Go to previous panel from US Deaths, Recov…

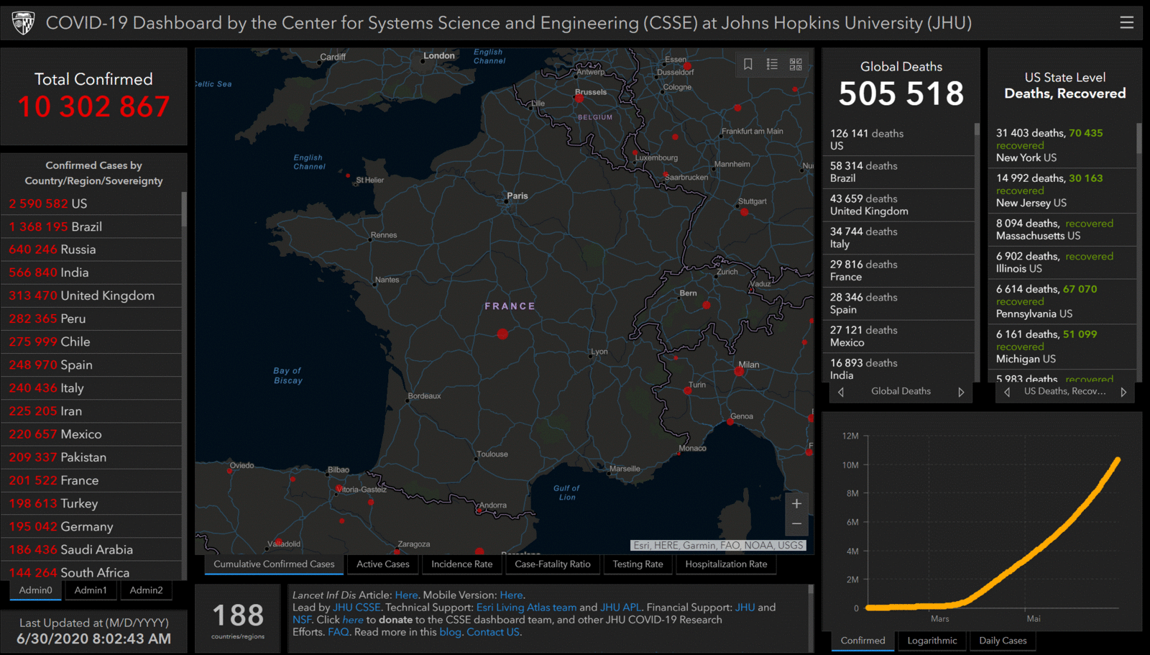click(1007, 392)
